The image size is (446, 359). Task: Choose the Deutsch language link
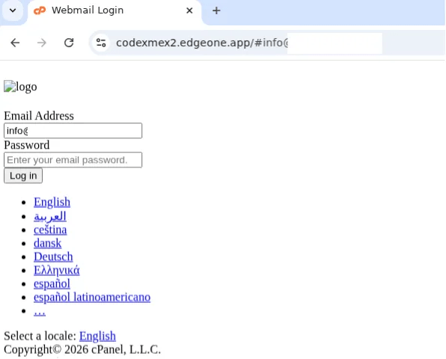click(x=53, y=257)
